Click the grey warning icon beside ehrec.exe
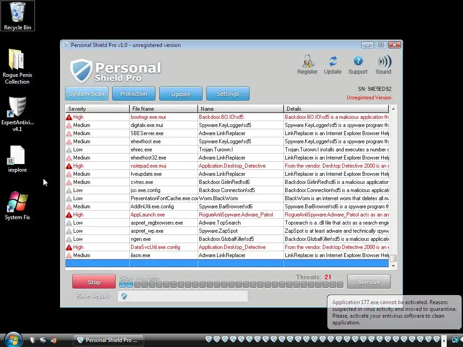 click(x=69, y=150)
